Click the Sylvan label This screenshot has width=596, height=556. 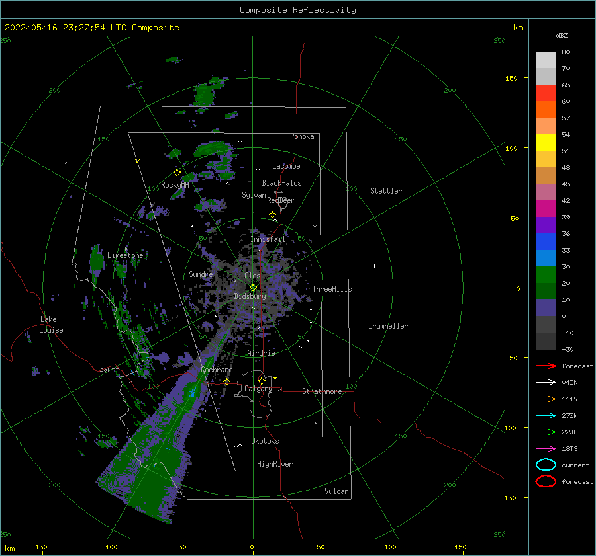254,195
